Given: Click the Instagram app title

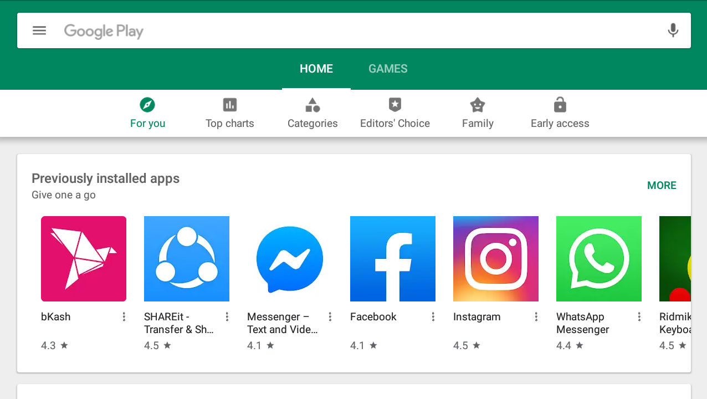Looking at the screenshot, I should tap(477, 317).
